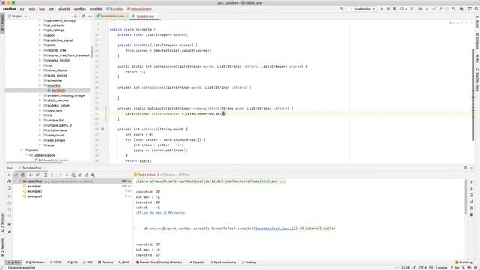Toggle the Database tool window side tab
Viewport: 480px width, 270px height.
point(477,40)
